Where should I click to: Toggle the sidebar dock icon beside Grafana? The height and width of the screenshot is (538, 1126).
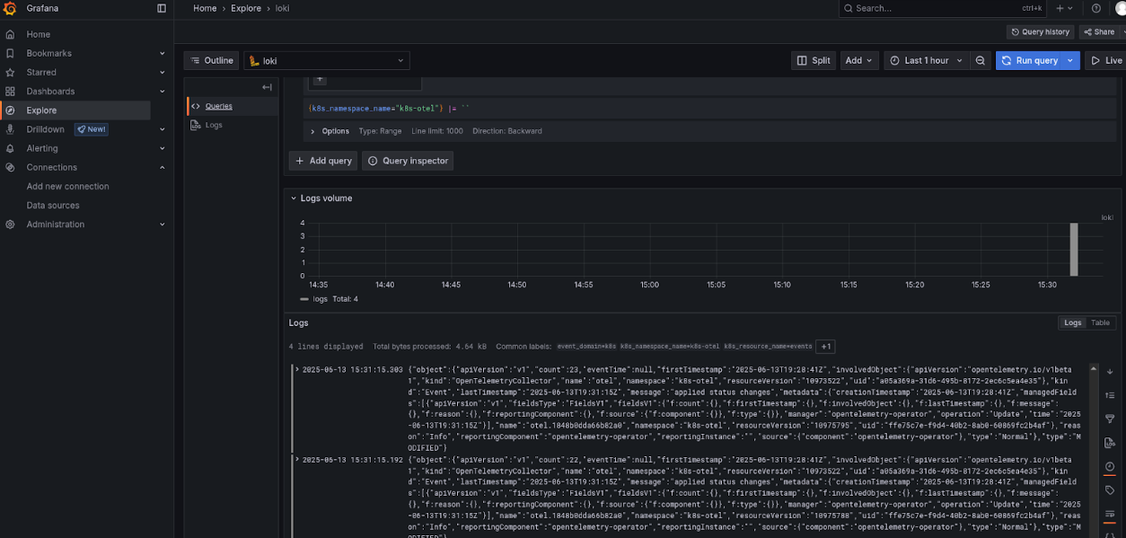[162, 8]
